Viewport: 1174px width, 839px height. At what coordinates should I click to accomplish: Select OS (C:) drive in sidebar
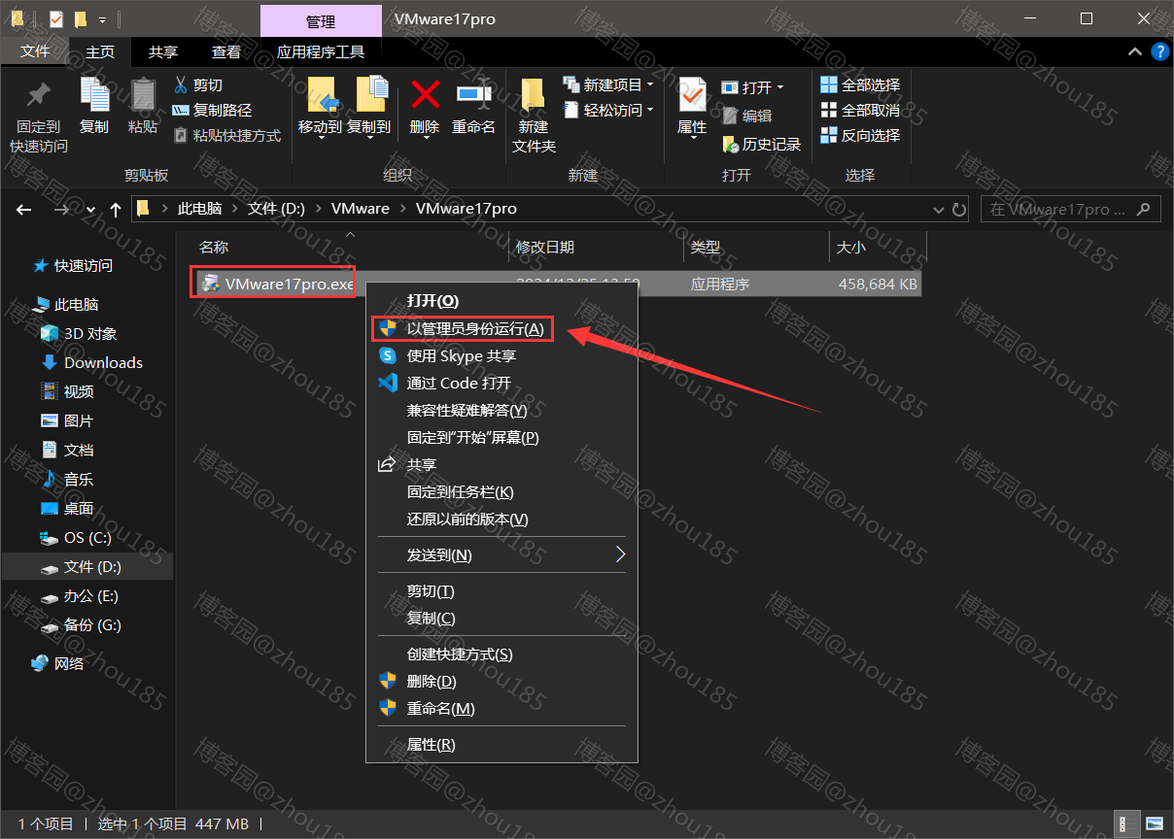[87, 537]
